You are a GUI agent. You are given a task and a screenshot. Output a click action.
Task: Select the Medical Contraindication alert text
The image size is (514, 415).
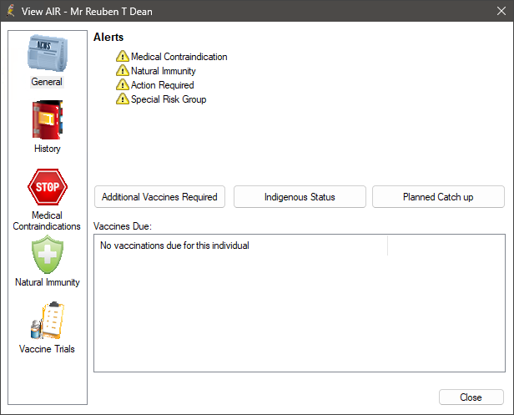click(x=179, y=57)
